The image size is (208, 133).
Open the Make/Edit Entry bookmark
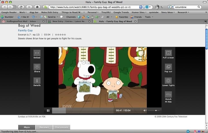tap(50, 12)
